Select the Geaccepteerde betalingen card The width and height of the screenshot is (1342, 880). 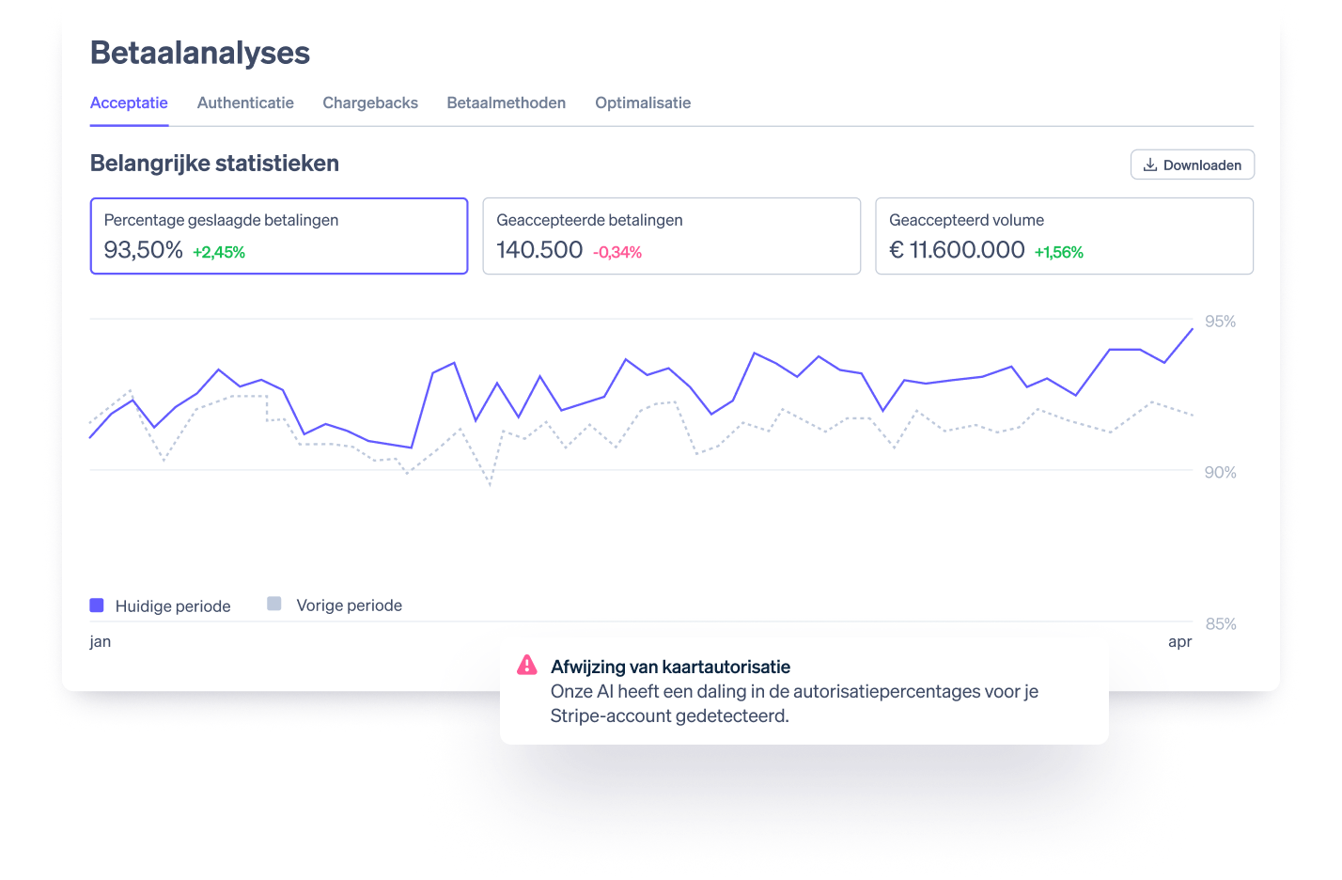point(671,236)
